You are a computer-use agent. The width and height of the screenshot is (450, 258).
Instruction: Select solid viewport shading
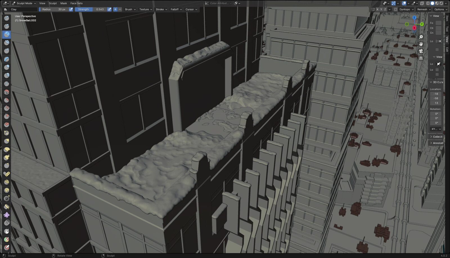pos(432,3)
